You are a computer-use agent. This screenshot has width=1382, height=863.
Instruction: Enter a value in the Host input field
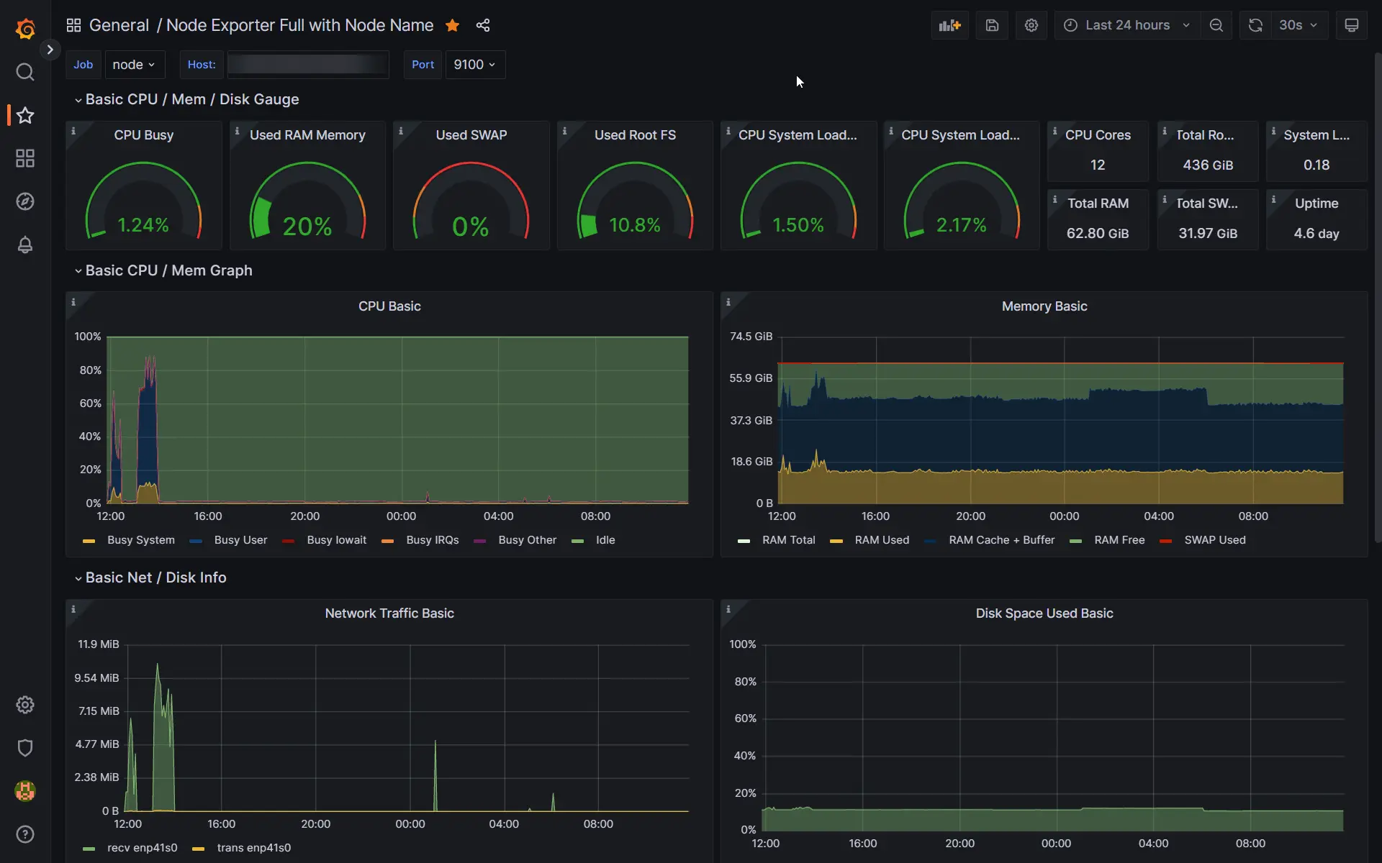coord(305,63)
